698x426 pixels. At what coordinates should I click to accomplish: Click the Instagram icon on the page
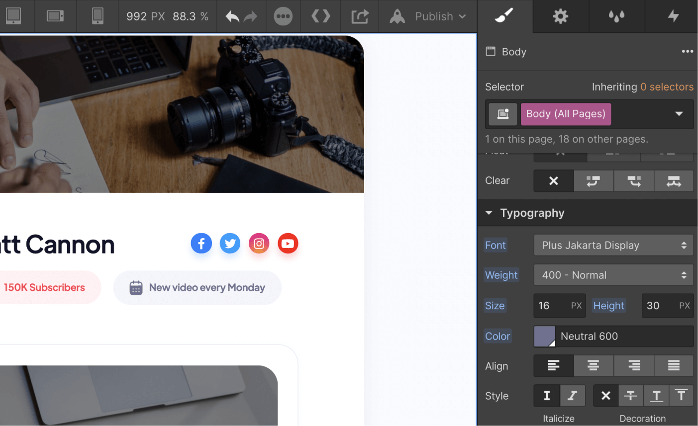pos(259,243)
